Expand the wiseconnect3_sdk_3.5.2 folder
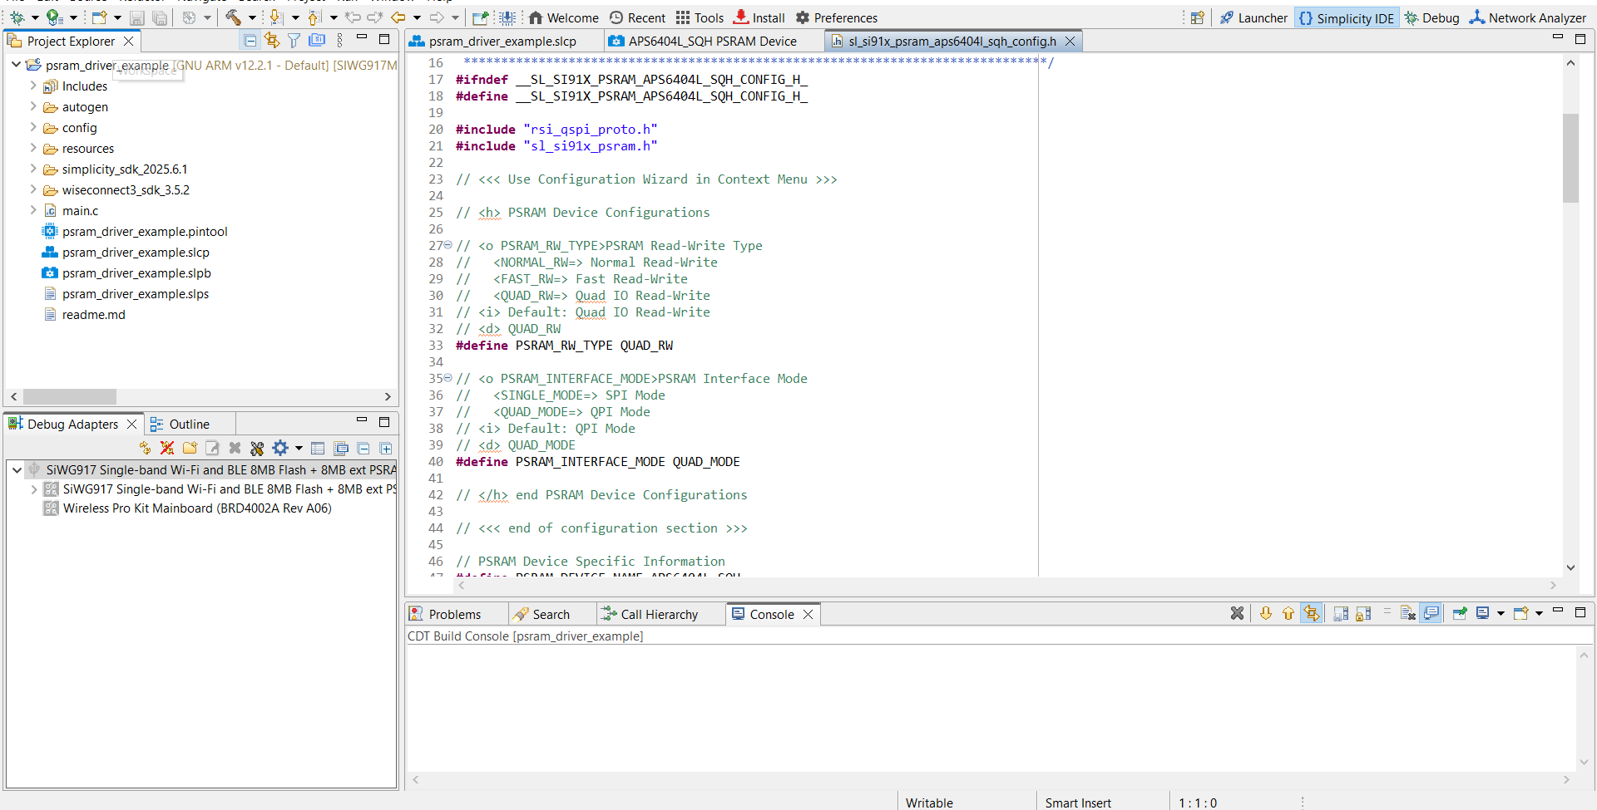This screenshot has height=810, width=1597. tap(33, 189)
